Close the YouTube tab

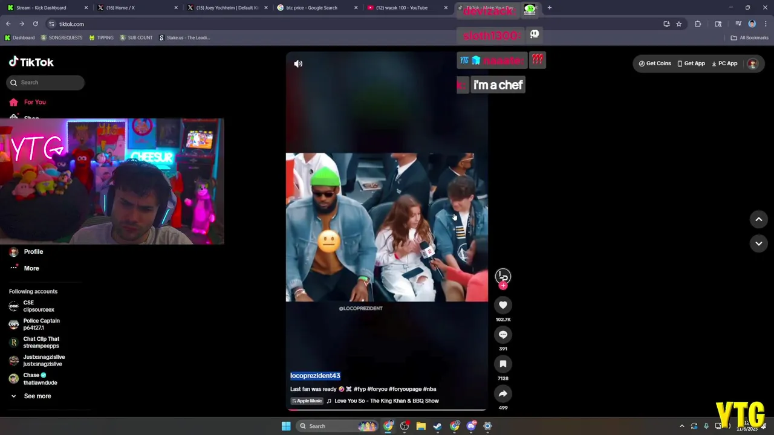(446, 8)
